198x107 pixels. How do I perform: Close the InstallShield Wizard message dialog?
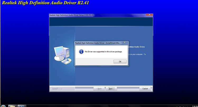pyautogui.click(x=125, y=43)
